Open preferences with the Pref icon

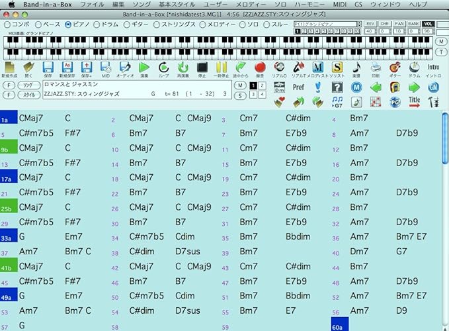298,87
